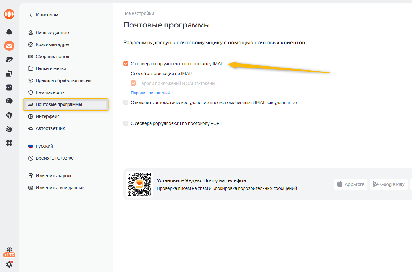Click the Google Play download button
The image size is (412, 272).
[x=389, y=184]
